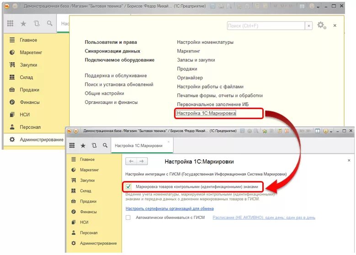
Task: Open calculator icon in front title bar
Action: coord(280,131)
